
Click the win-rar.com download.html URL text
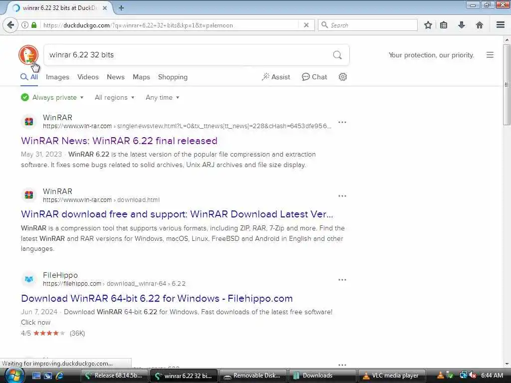101,199
